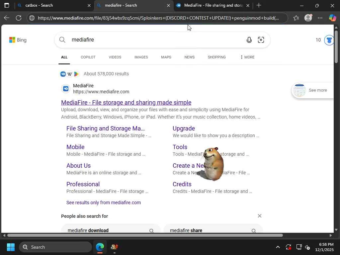Click the muted volume tray icon
The width and height of the screenshot is (340, 255).
point(307,247)
